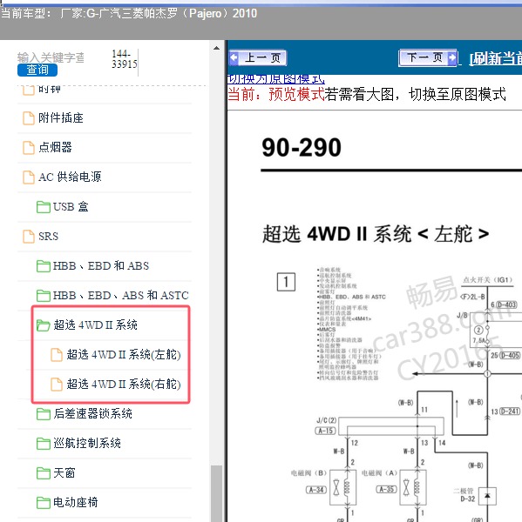Click the sidebar vertical scrollbar thumb
The width and height of the screenshot is (522, 522).
coord(216,493)
